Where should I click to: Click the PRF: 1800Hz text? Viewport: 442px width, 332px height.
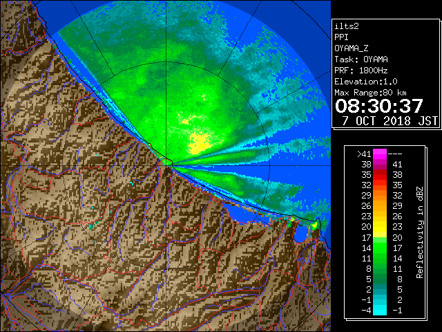(361, 71)
